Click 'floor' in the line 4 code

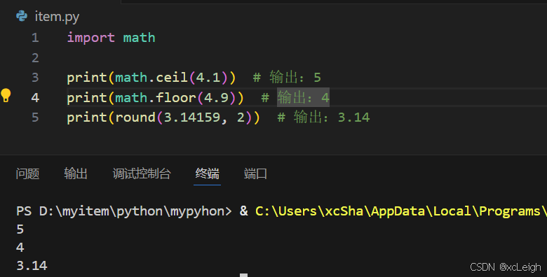176,97
